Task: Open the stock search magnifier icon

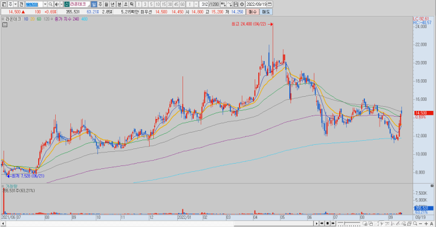Action: [50, 4]
